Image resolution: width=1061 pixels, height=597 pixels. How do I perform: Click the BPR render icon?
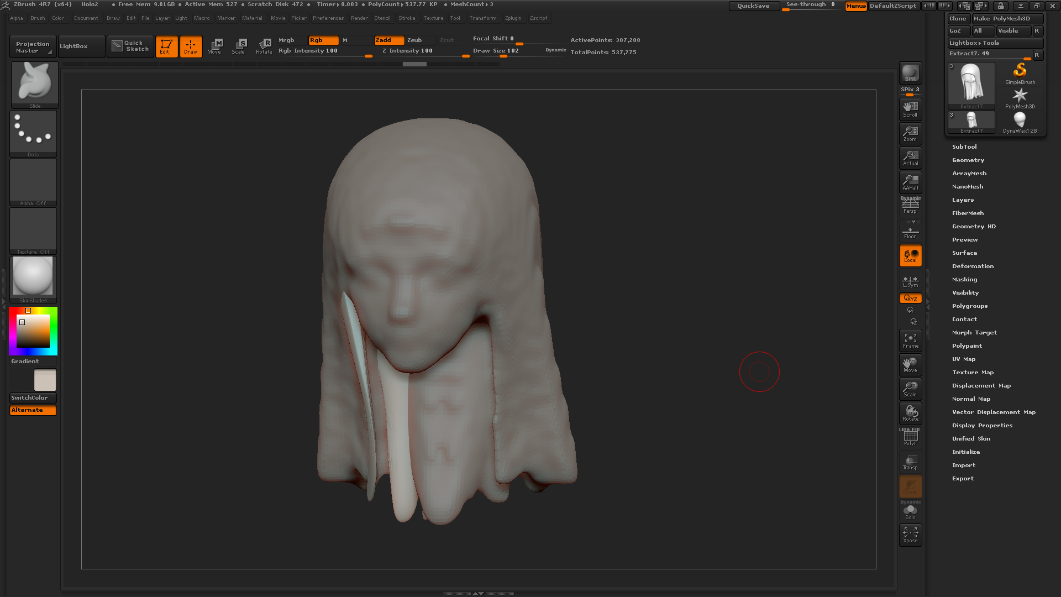click(910, 73)
